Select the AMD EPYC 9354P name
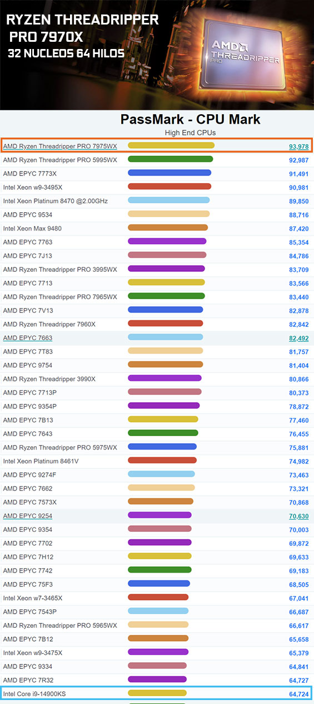This screenshot has width=314, height=704. coord(30,406)
